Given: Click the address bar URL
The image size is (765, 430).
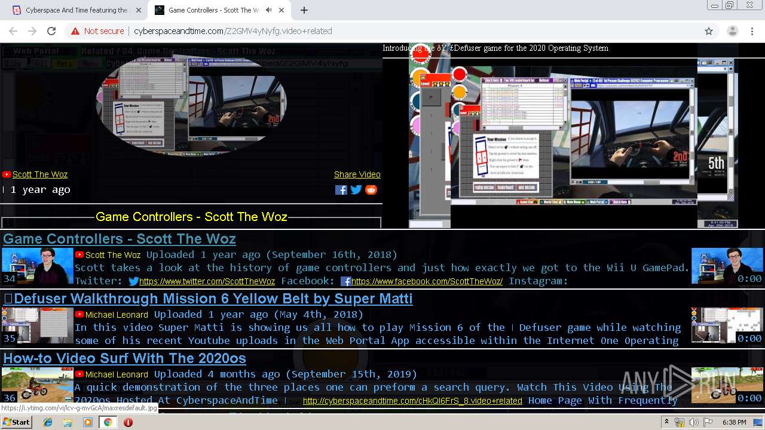Looking at the screenshot, I should [233, 31].
